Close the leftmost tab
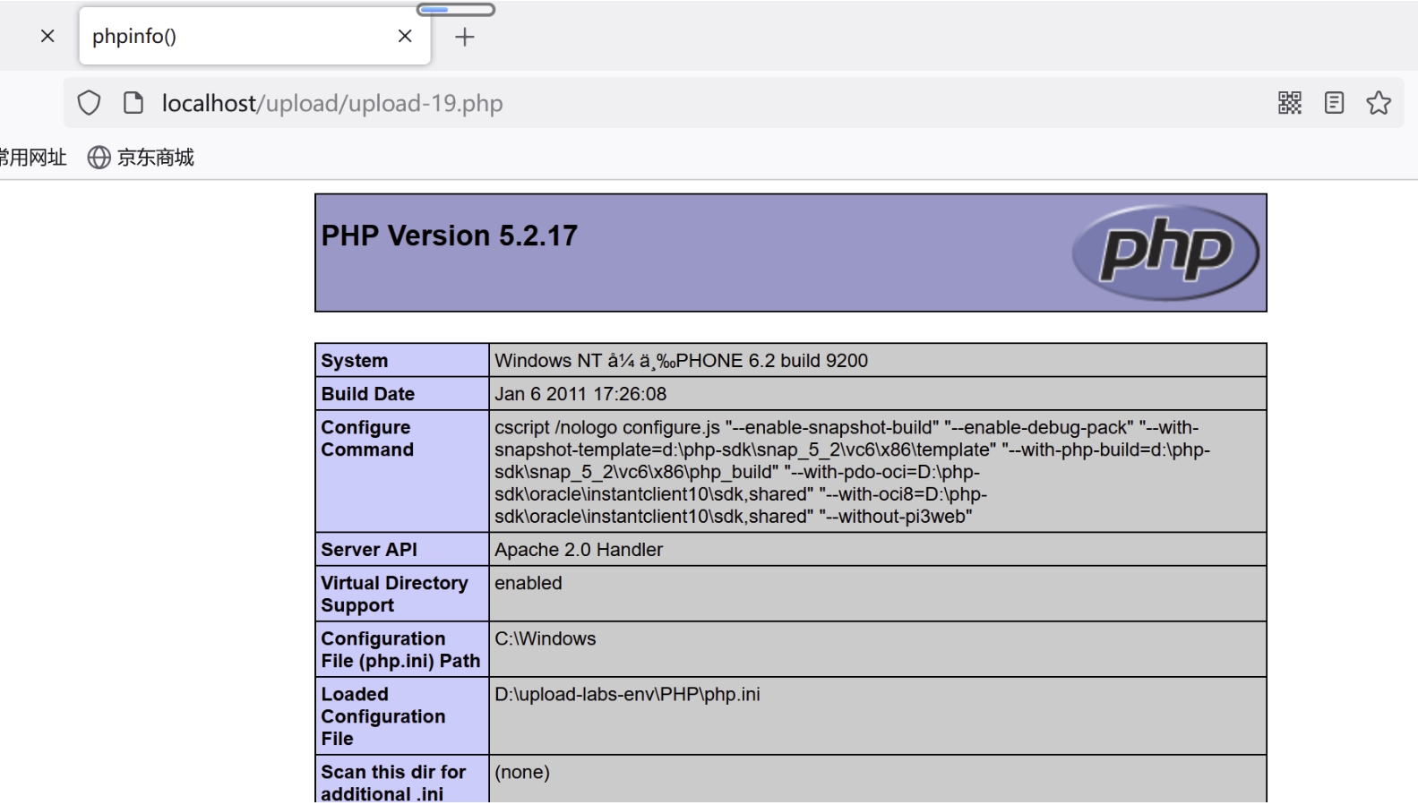The image size is (1418, 805). [x=47, y=36]
